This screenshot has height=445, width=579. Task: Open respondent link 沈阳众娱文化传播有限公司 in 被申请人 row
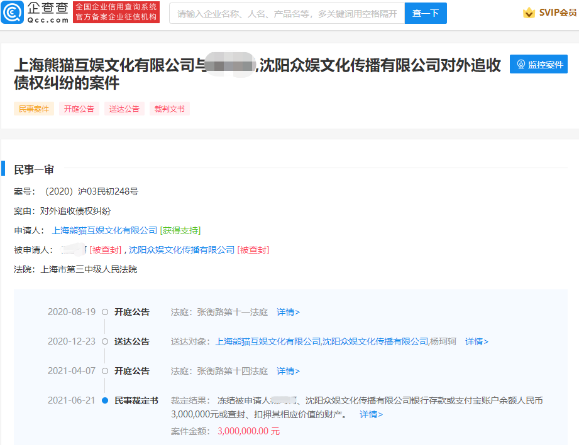click(182, 250)
